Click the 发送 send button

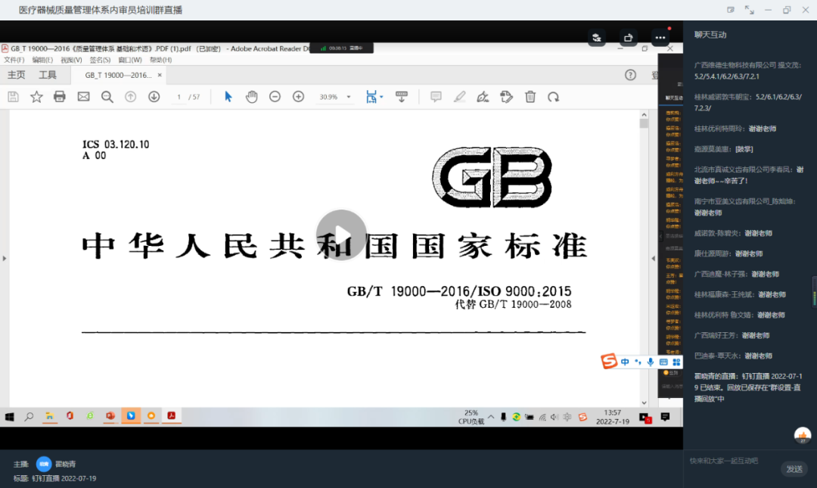tap(794, 469)
